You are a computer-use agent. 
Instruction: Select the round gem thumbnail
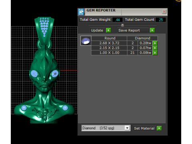tap(86, 41)
